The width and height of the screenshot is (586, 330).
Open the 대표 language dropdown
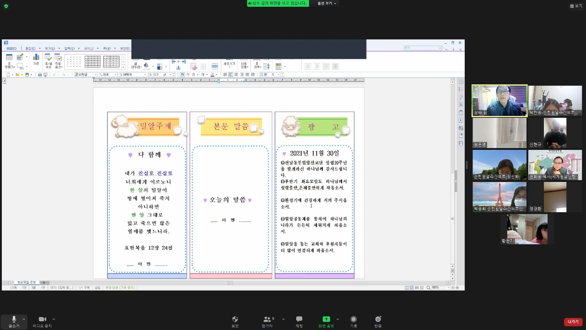[x=108, y=74]
